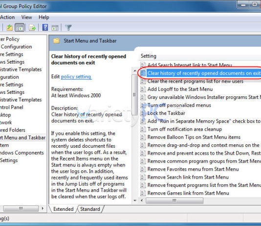Click the settings list horizontal scrollbar thumb

[x=174, y=201]
